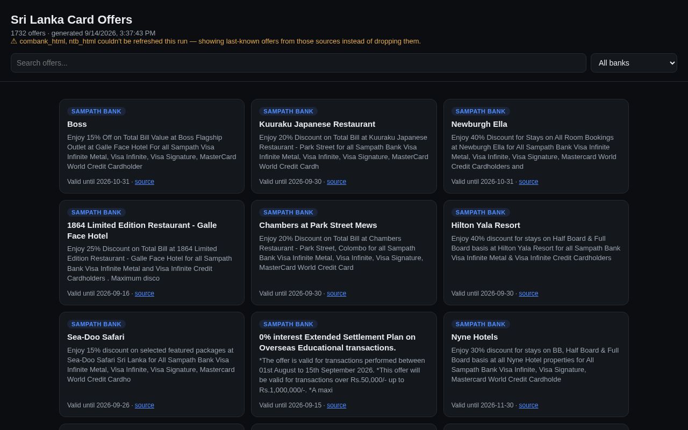Click "Chambers at Park Street Mews" title
The height and width of the screenshot is (430, 688).
318,225
